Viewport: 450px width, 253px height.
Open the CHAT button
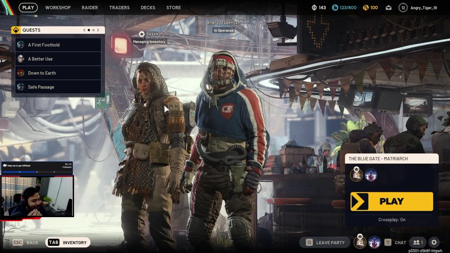pyautogui.click(x=396, y=242)
